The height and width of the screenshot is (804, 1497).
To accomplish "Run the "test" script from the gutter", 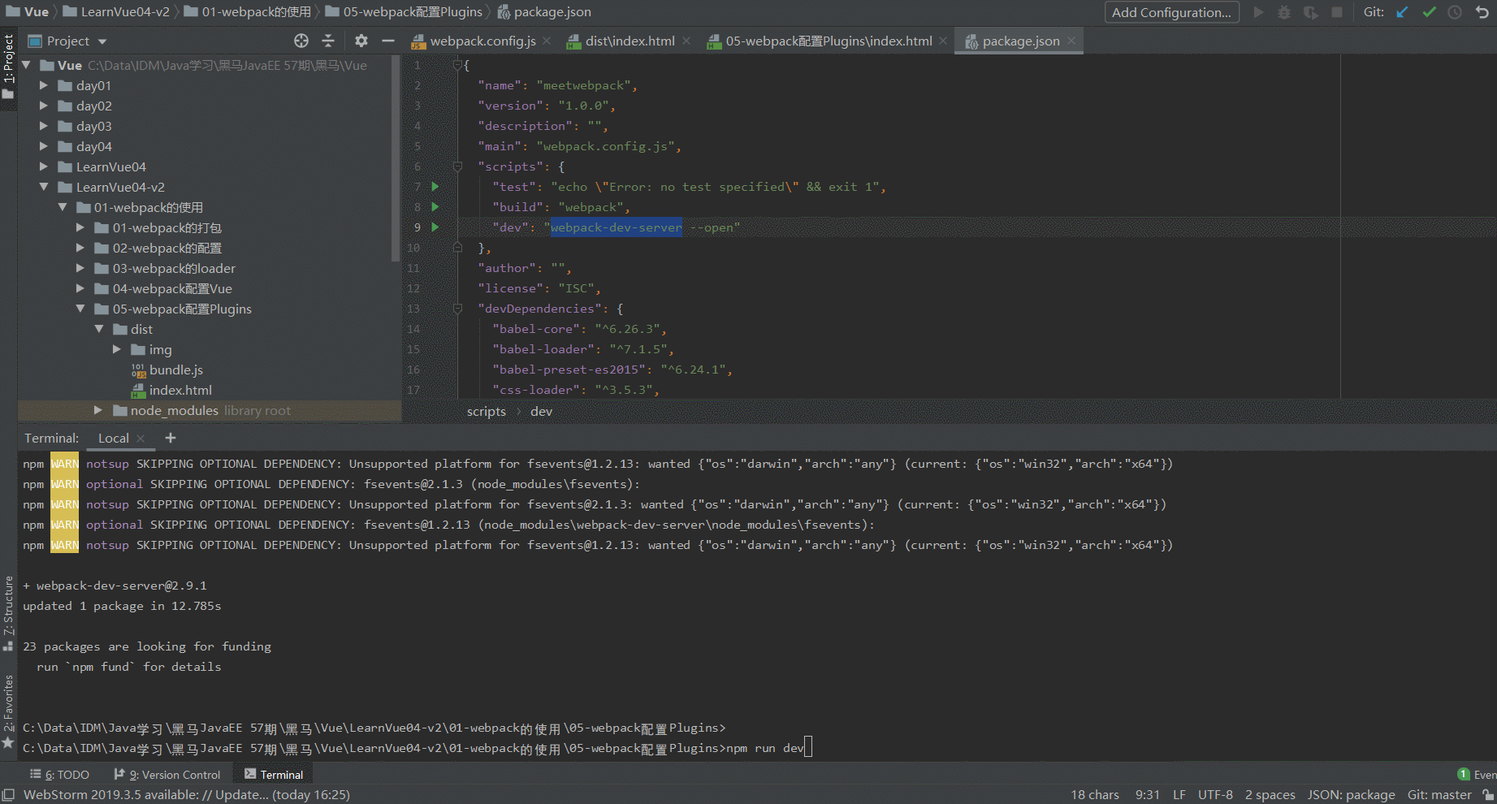I will click(x=435, y=187).
